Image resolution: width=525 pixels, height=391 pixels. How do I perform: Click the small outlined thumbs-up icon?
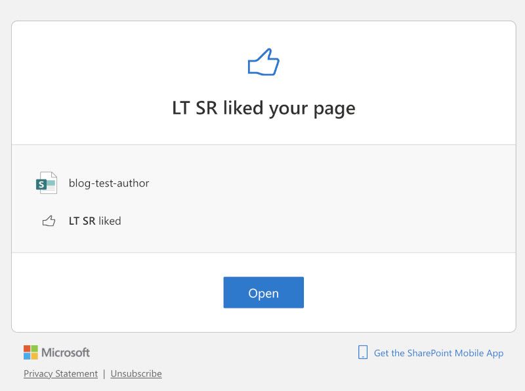click(49, 221)
